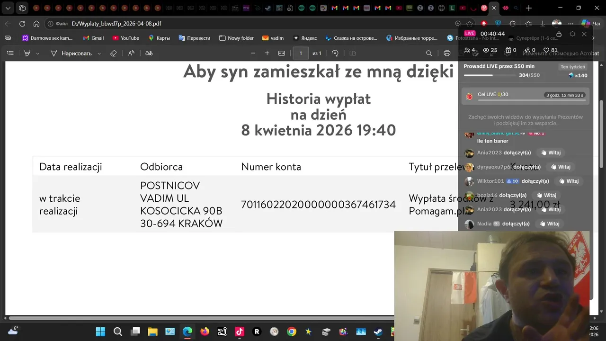The width and height of the screenshot is (606, 341).
Task: Zoom in the PDF
Action: click(267, 54)
